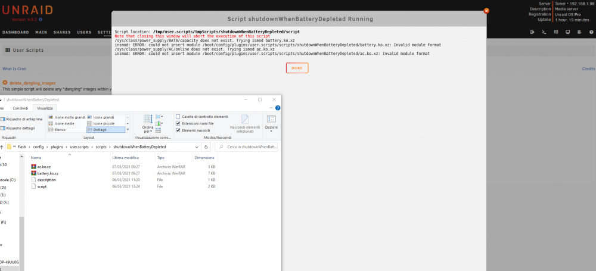Open the Credits link

coord(588,69)
